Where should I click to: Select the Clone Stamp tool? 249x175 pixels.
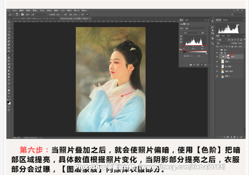[x=9, y=58]
